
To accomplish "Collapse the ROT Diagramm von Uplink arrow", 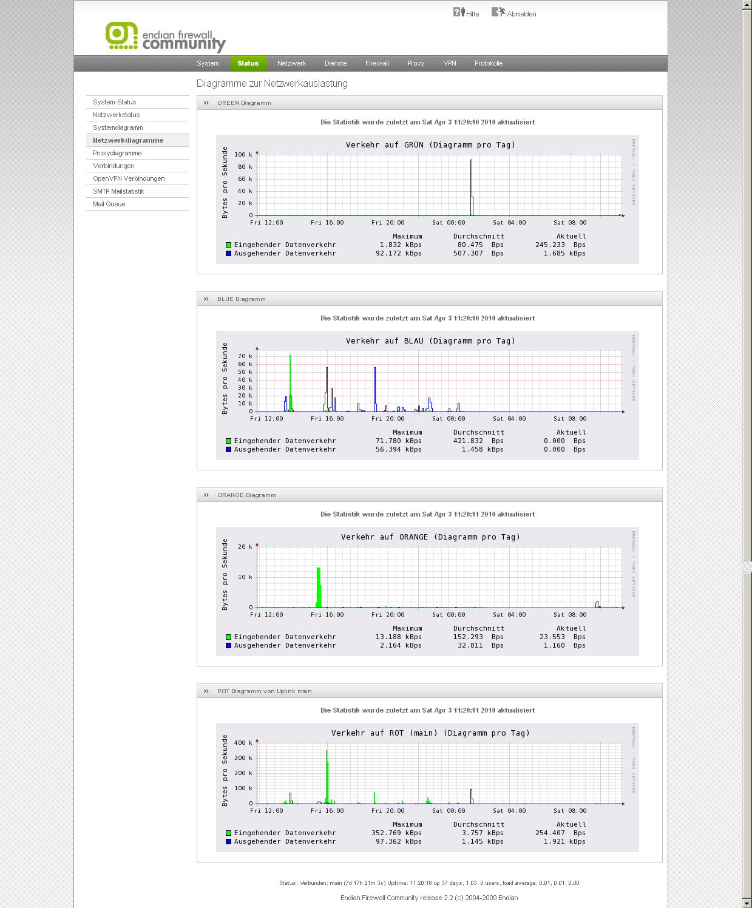I will pyautogui.click(x=206, y=691).
